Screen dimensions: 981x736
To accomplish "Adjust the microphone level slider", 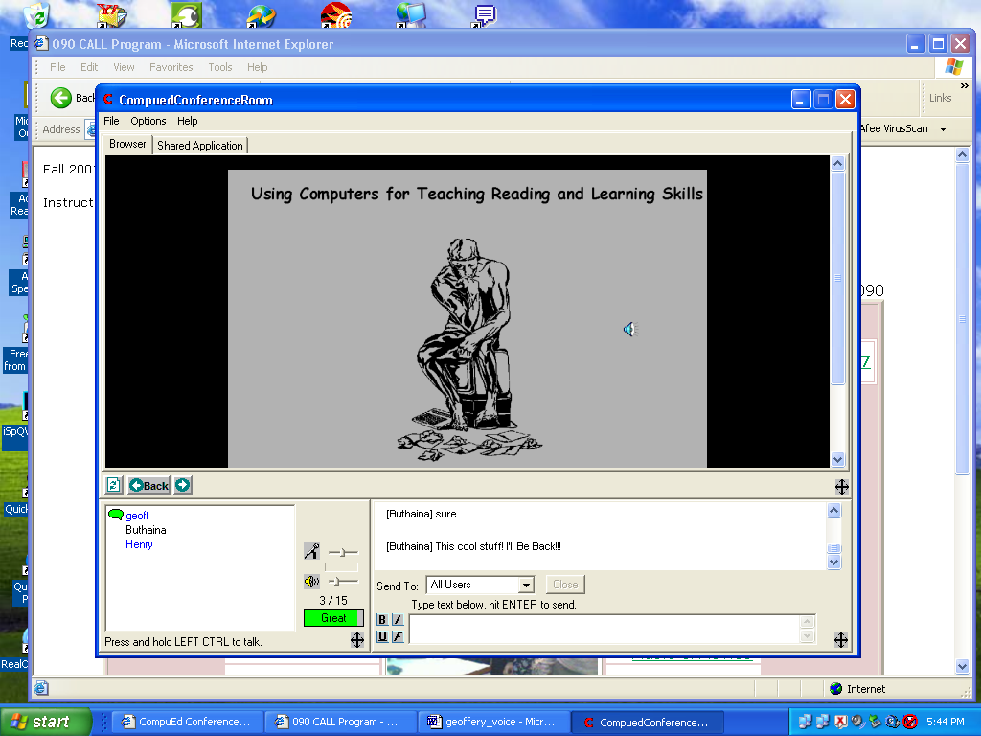I will click(x=343, y=552).
